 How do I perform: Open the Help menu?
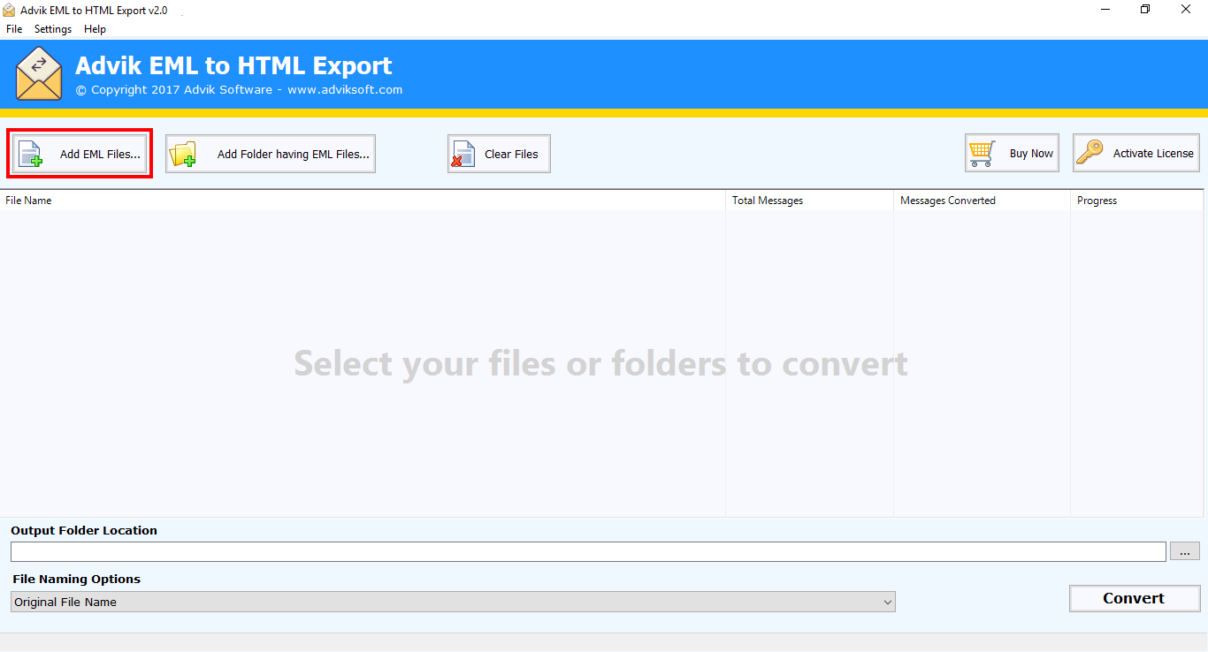pos(95,29)
